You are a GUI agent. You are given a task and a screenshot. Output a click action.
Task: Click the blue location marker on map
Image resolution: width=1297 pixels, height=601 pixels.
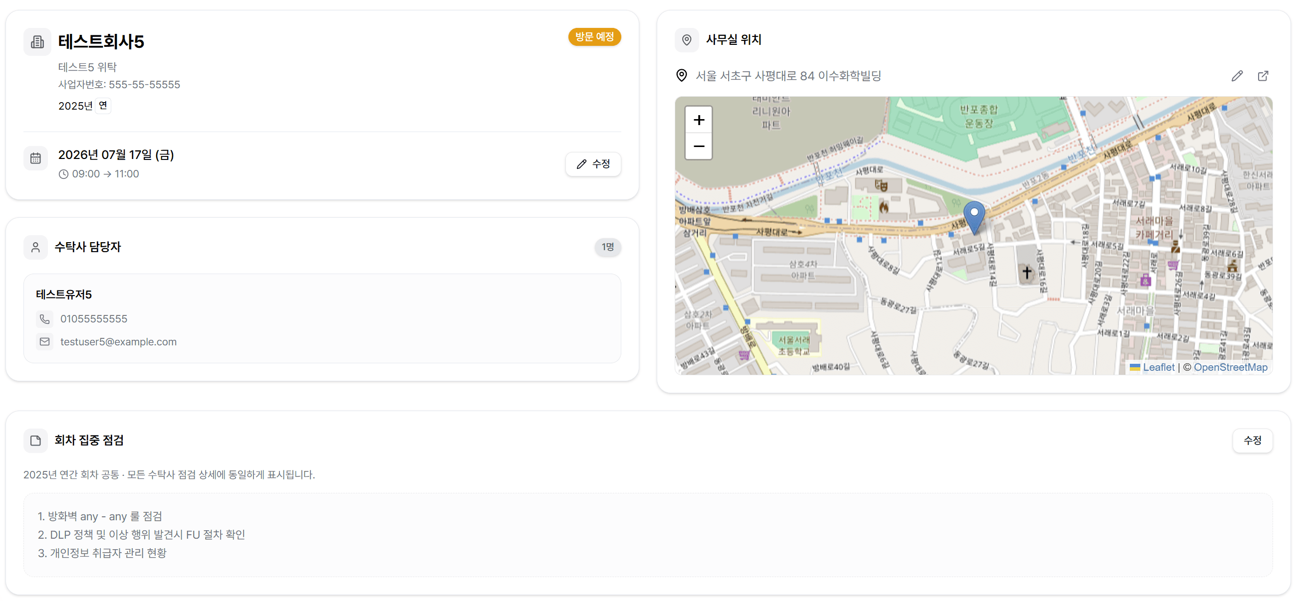tap(974, 217)
